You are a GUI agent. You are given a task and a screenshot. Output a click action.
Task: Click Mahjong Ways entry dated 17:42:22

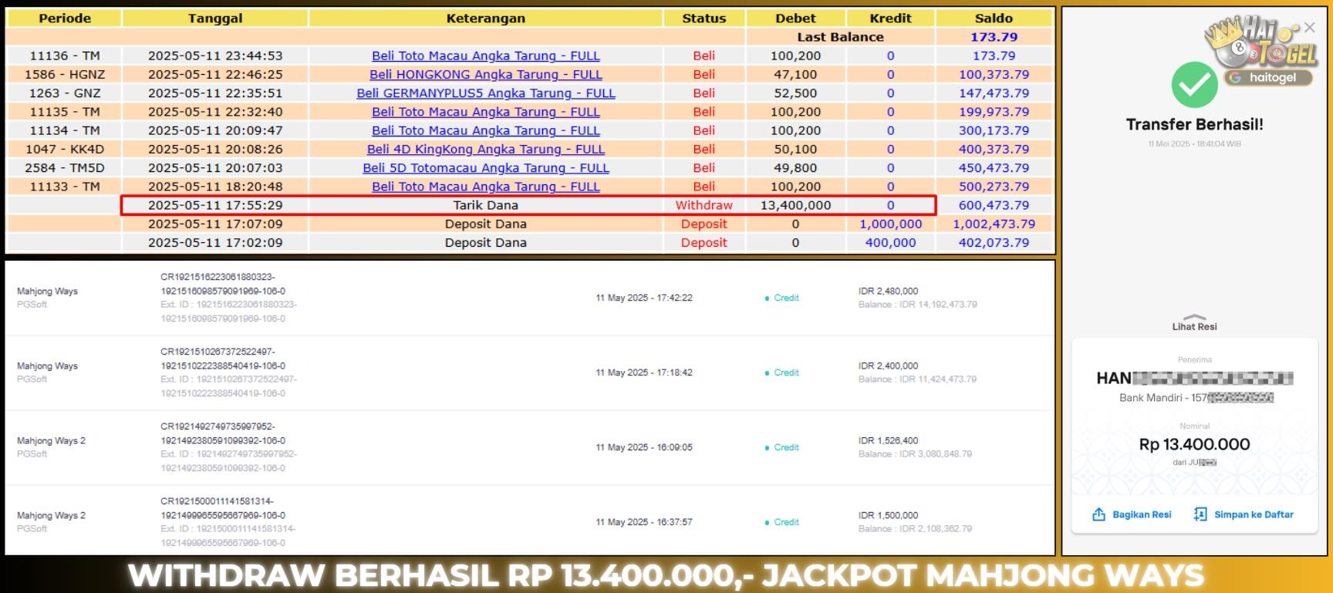[x=47, y=291]
